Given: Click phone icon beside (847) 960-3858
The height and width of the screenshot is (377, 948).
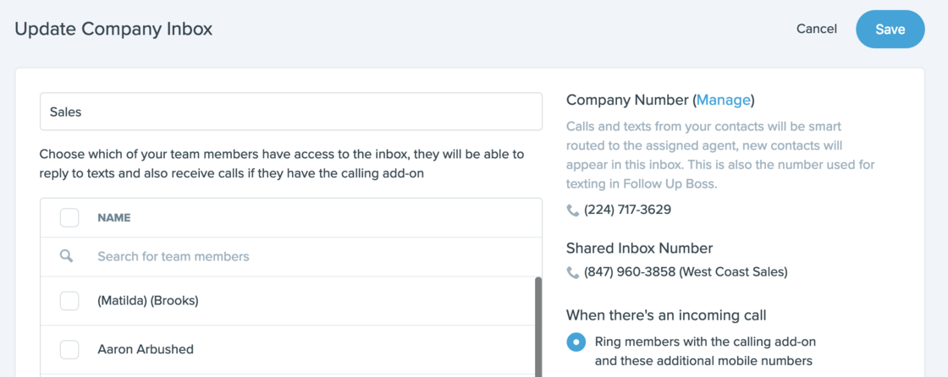Looking at the screenshot, I should click(573, 272).
